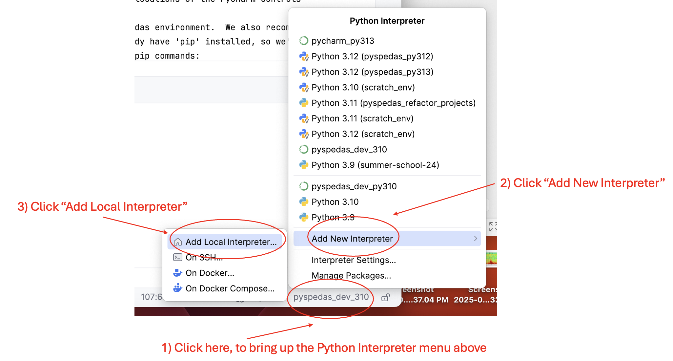Click the Python icon of the plain Python 3.9 entry
The height and width of the screenshot is (361, 673).
[x=304, y=217]
